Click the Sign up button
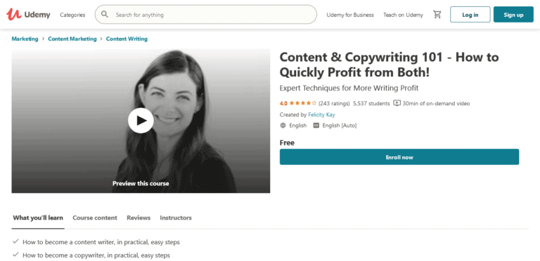Image resolution: width=540 pixels, height=261 pixels. (513, 15)
